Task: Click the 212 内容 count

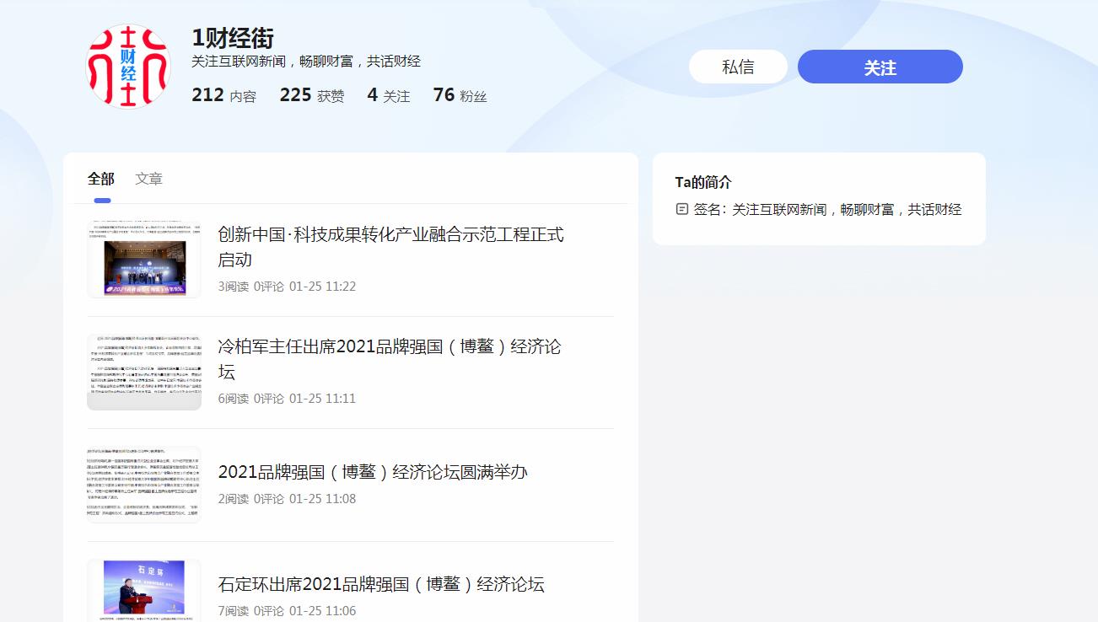Action: [x=223, y=95]
